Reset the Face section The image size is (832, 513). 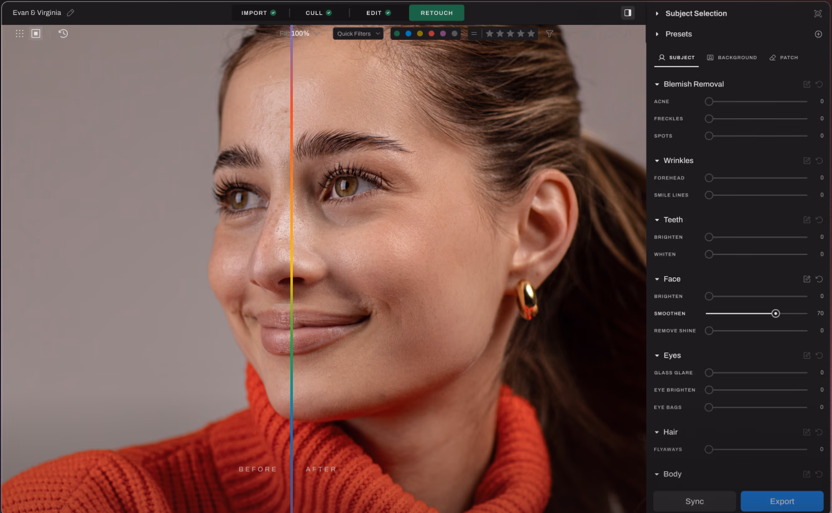click(819, 279)
